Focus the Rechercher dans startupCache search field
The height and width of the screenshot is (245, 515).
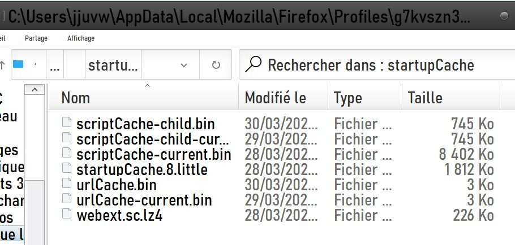[x=374, y=65]
